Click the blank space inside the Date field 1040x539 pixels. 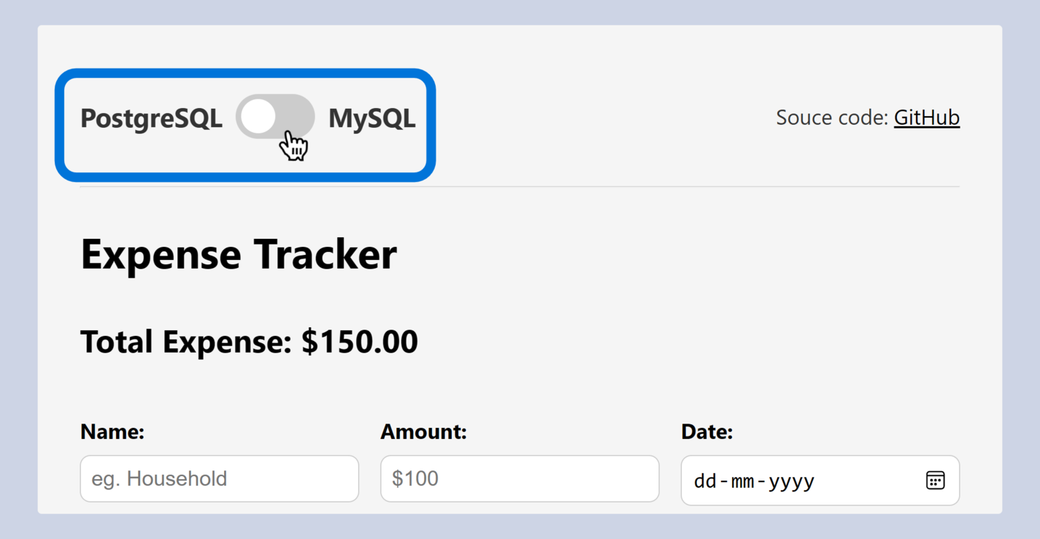pyautogui.click(x=868, y=480)
